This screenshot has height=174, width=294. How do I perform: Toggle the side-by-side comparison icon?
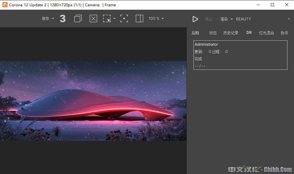point(139,19)
